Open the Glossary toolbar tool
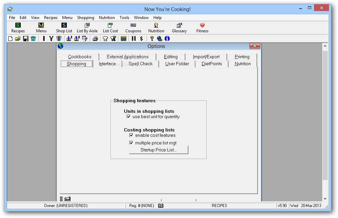 (179, 28)
